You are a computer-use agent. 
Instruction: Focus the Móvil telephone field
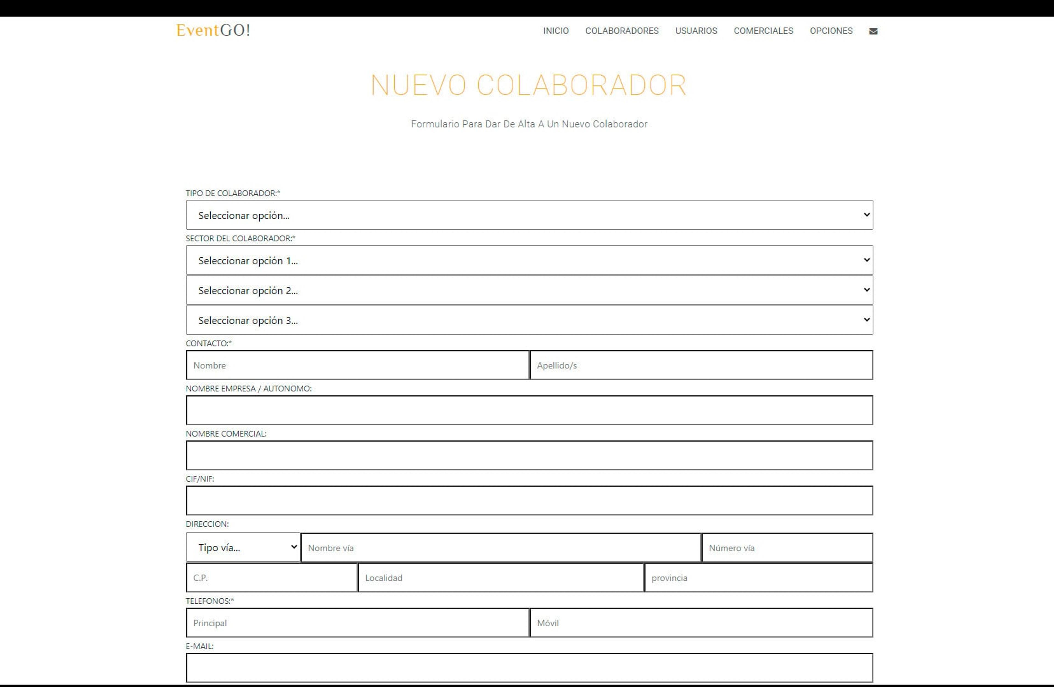click(702, 623)
